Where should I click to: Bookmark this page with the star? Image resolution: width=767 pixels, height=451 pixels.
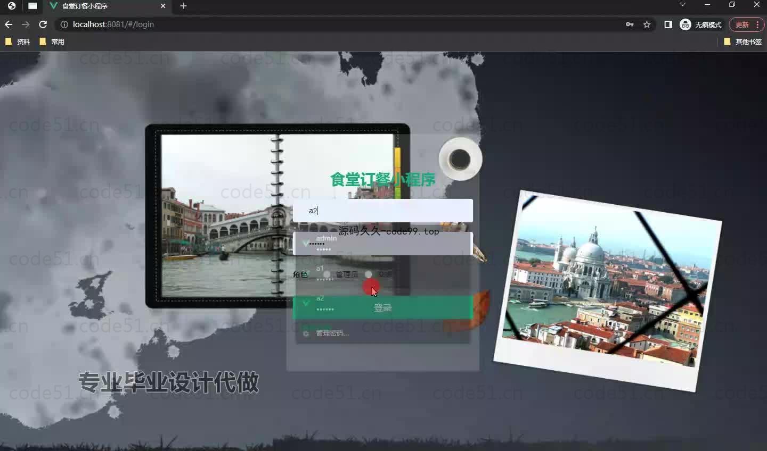tap(647, 24)
